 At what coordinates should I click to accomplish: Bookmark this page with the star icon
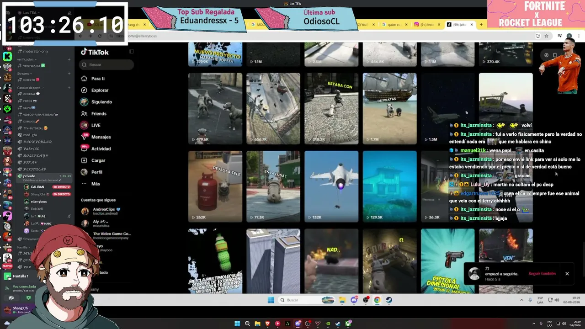click(546, 36)
